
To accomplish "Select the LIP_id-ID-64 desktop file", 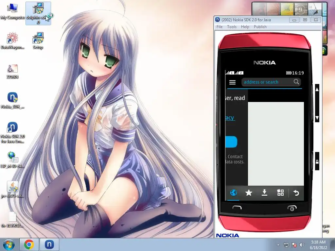I will tap(12, 160).
